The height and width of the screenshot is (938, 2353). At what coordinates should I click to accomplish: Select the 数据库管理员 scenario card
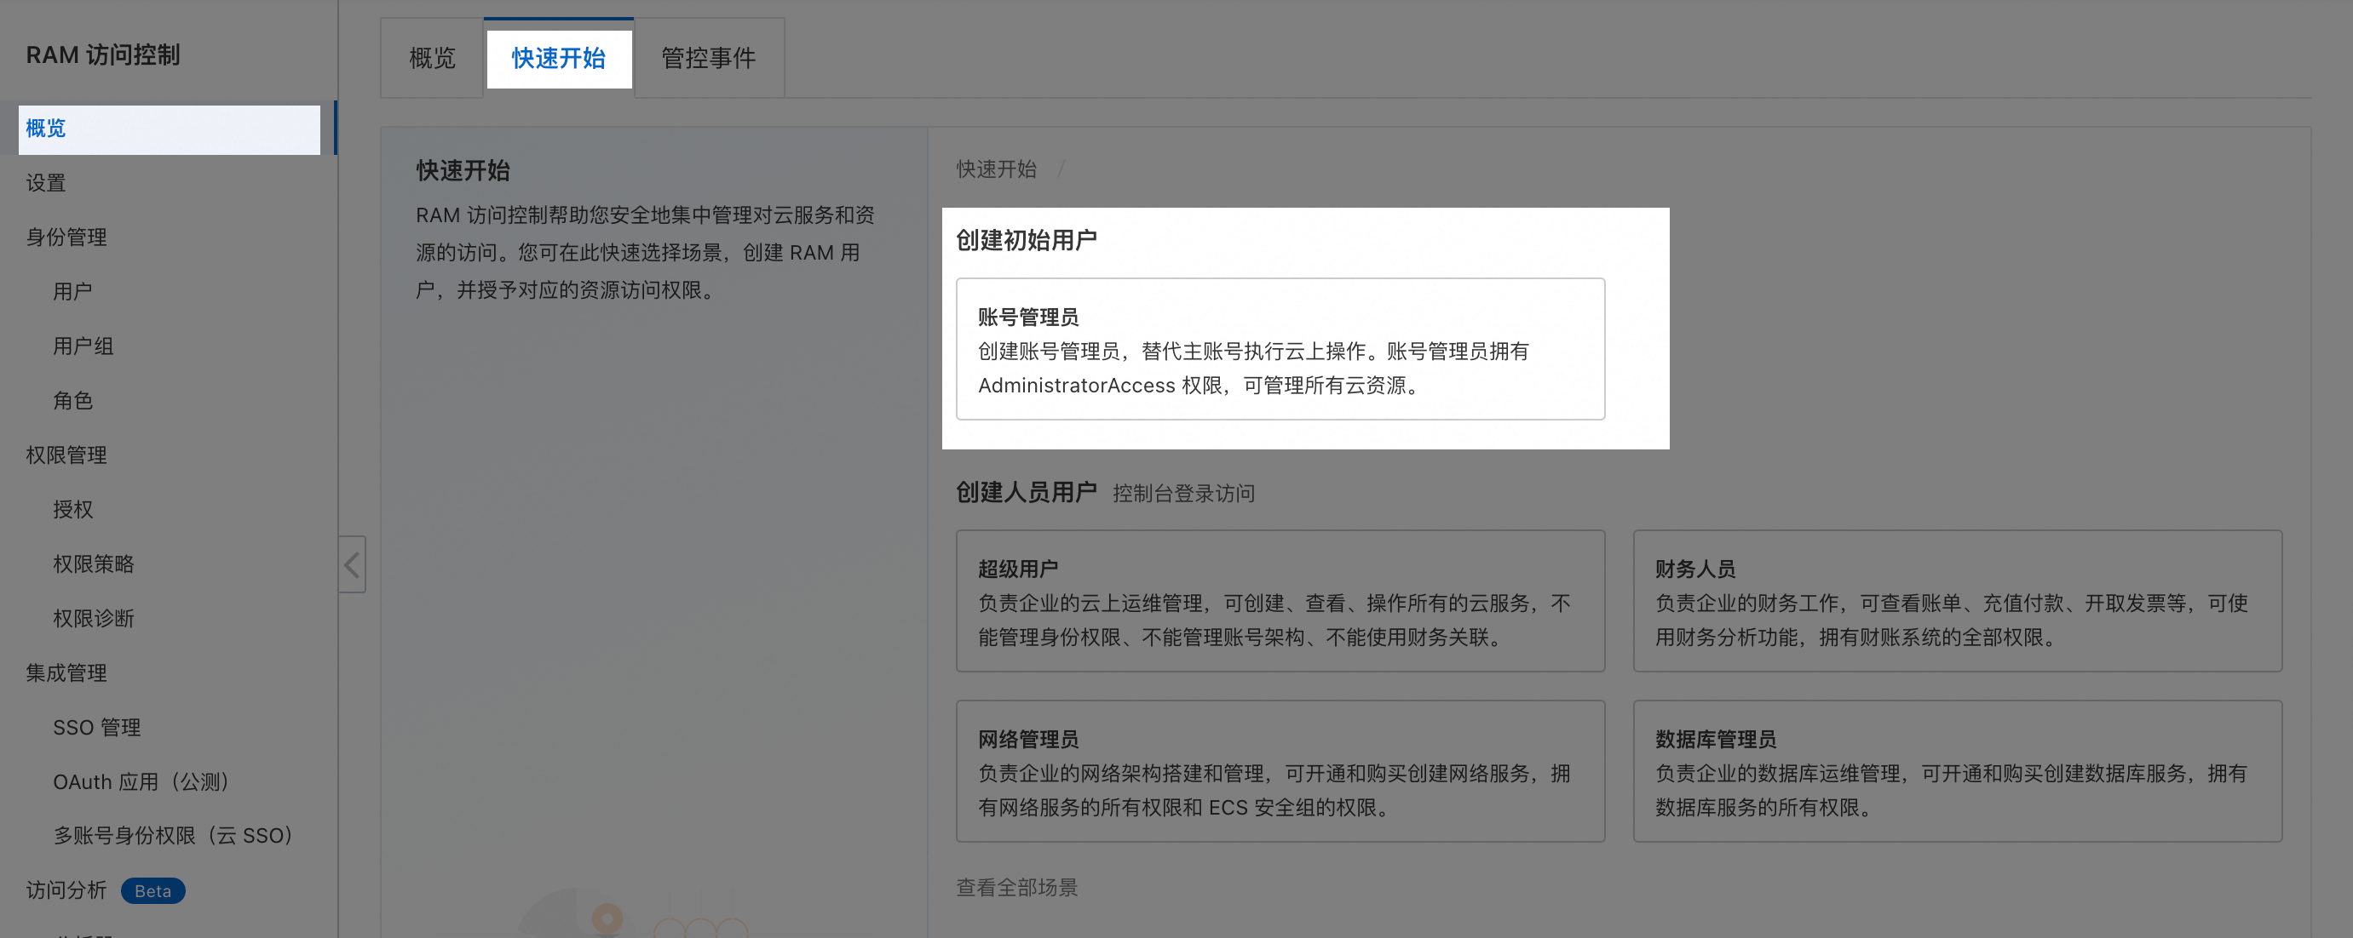pos(1957,771)
